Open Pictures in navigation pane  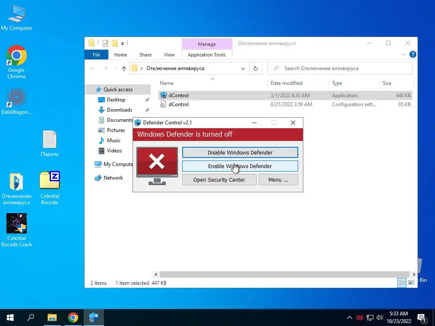[116, 130]
